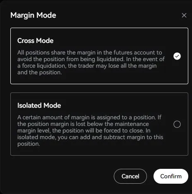
Task: Click the text 'force liquidation' in Cross Mode
Action: (x=44, y=66)
